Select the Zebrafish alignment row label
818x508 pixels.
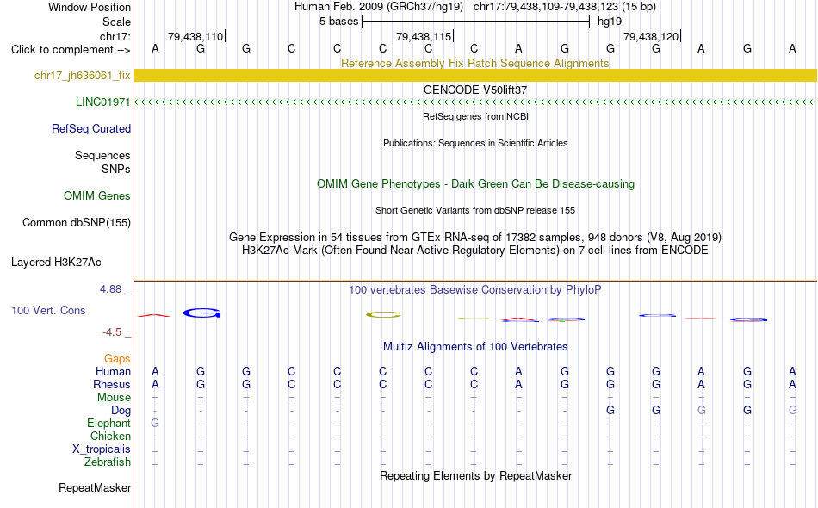tap(108, 462)
